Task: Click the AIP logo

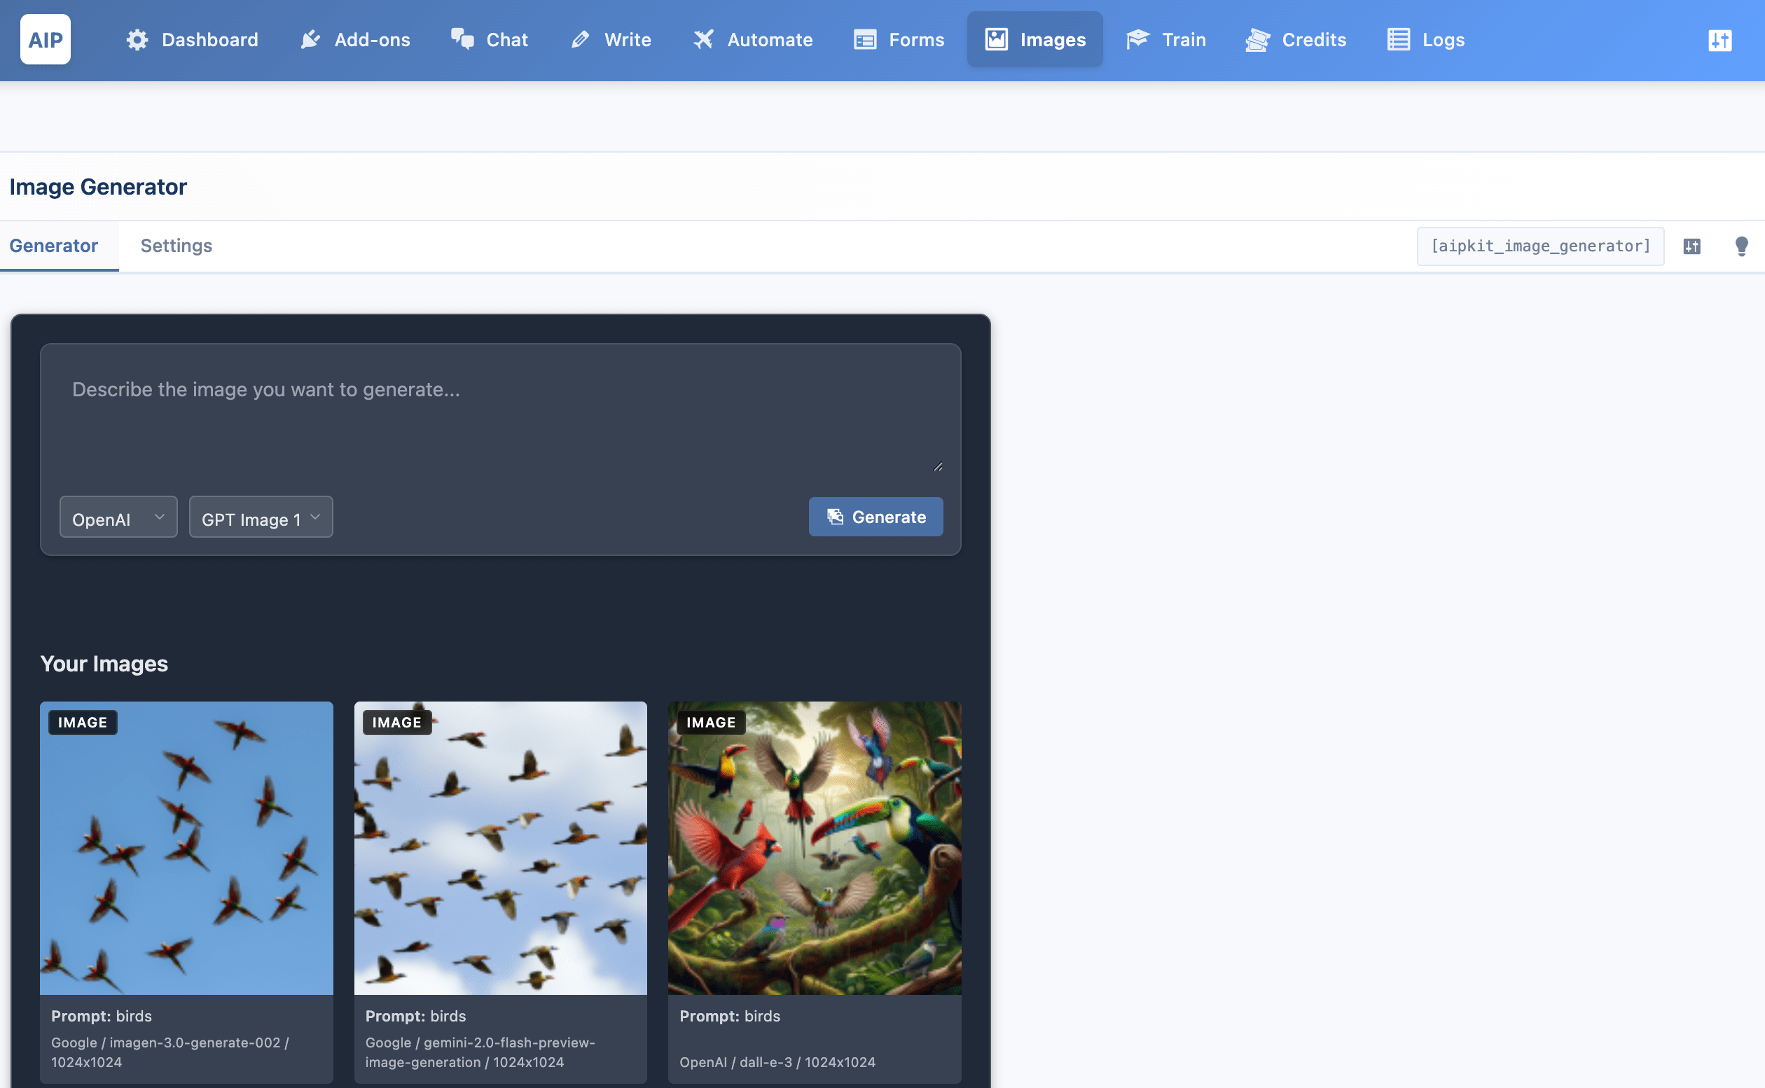Action: [x=46, y=40]
